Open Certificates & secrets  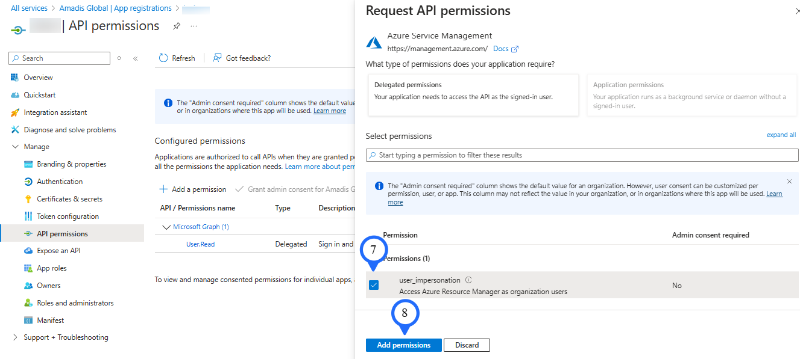click(69, 199)
